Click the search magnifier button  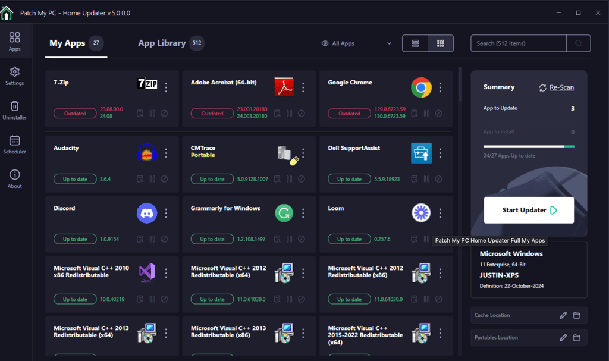click(578, 43)
